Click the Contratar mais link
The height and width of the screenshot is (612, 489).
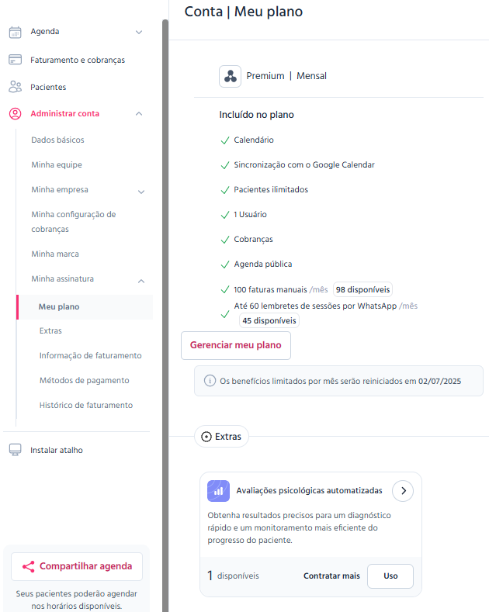(331, 576)
